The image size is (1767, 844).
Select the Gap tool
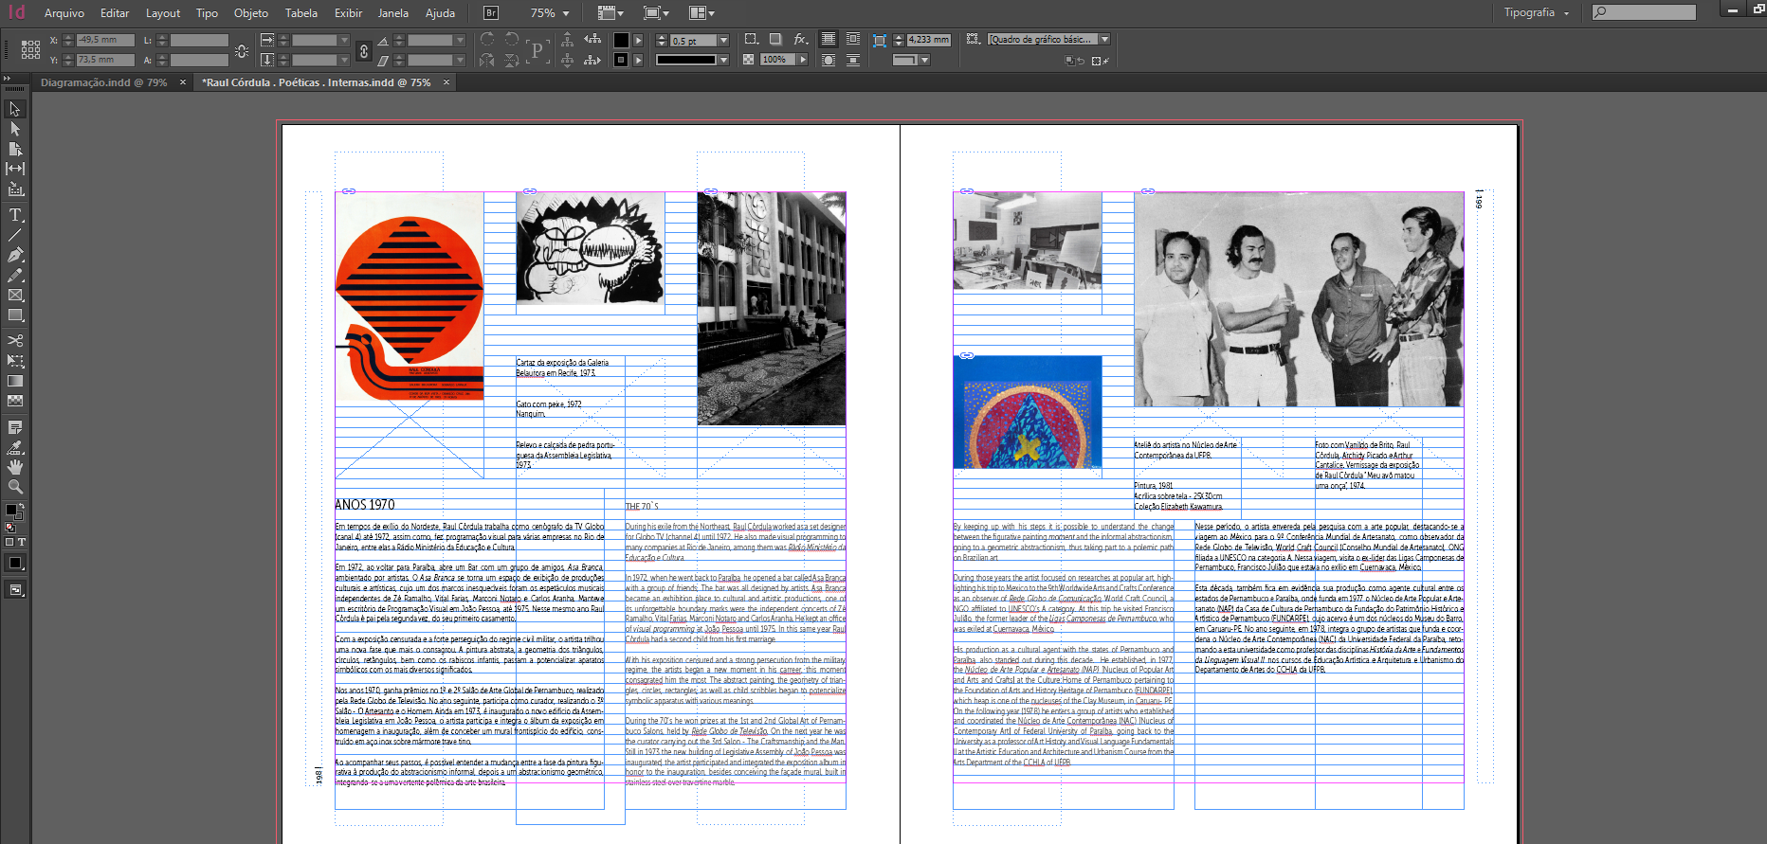coord(15,169)
